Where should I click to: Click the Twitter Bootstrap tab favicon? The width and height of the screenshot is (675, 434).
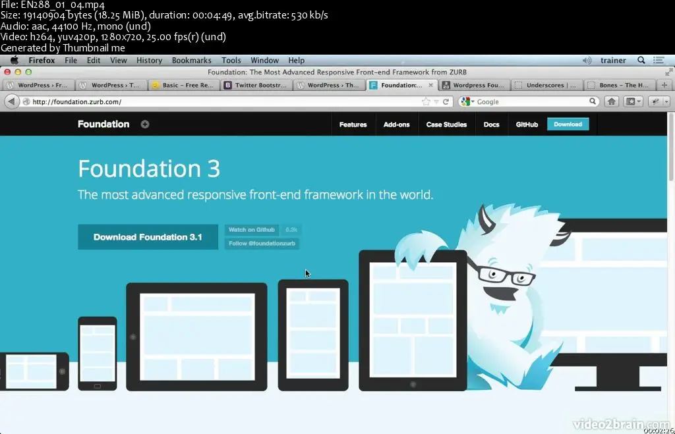tap(227, 85)
